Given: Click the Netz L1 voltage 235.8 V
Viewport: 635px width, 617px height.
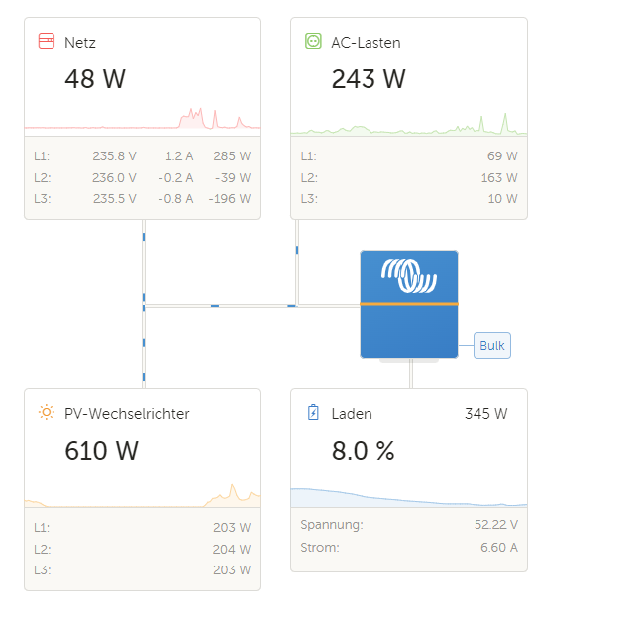Looking at the screenshot, I should pyautogui.click(x=115, y=156).
